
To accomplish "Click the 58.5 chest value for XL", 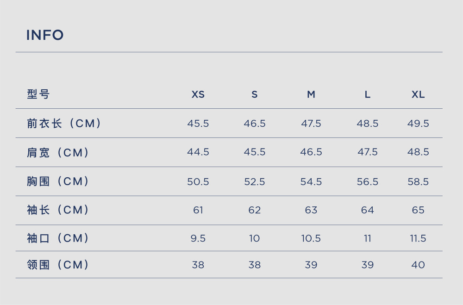I will (418, 181).
